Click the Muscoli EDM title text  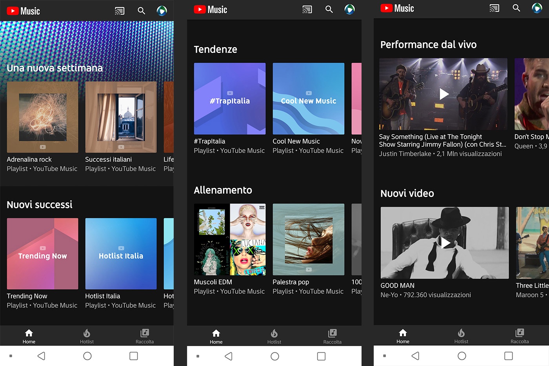click(x=213, y=282)
